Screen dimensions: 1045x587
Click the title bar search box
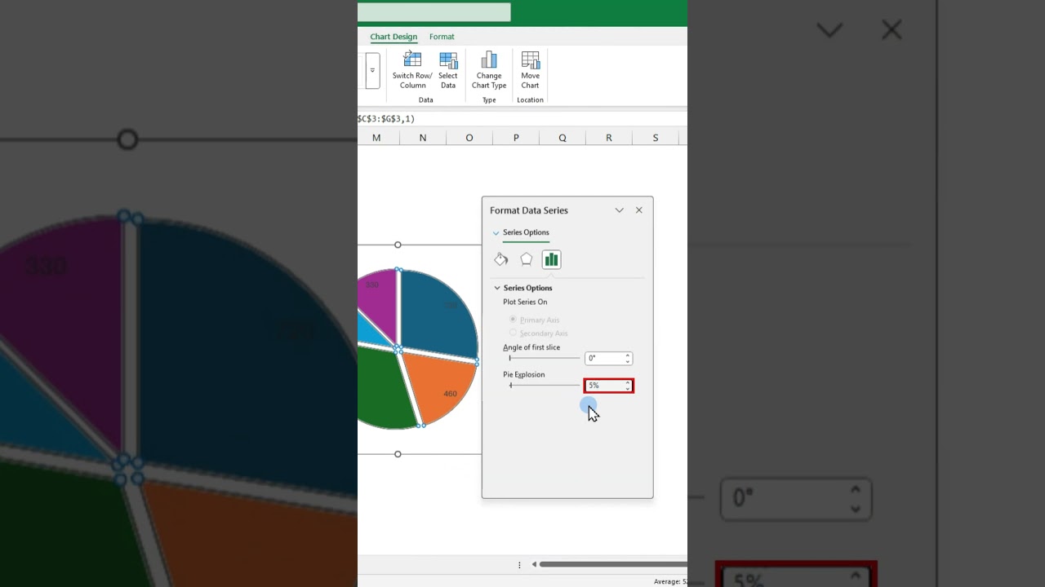click(x=434, y=12)
